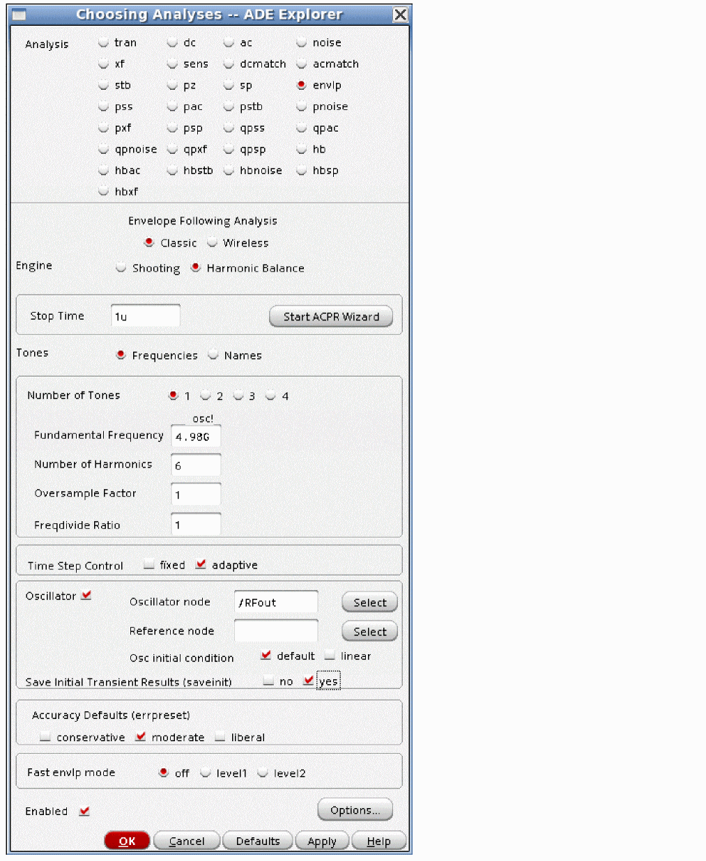Click the Stop Time input field
The height and width of the screenshot is (861, 706).
click(x=145, y=316)
